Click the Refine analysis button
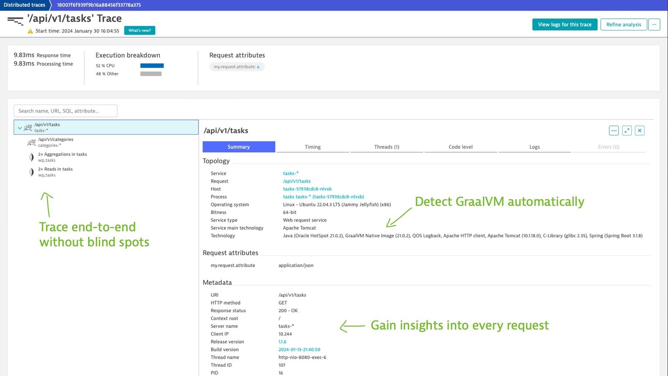This screenshot has height=376, width=668. coord(624,25)
